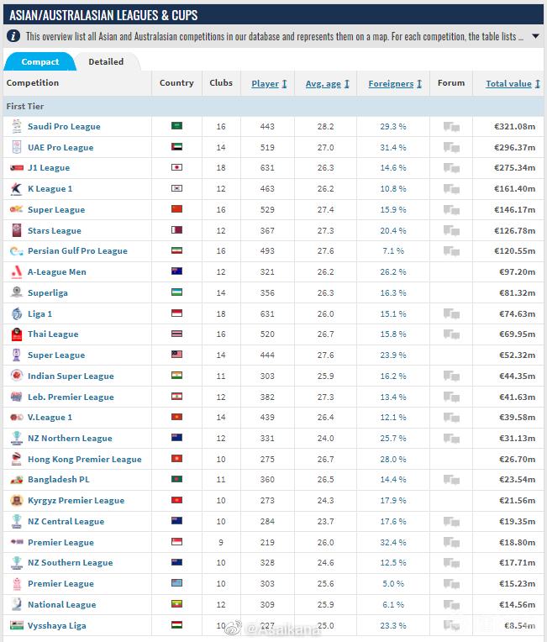
Task: Open forum icon in Bangladesh PL row
Action: pos(451,480)
